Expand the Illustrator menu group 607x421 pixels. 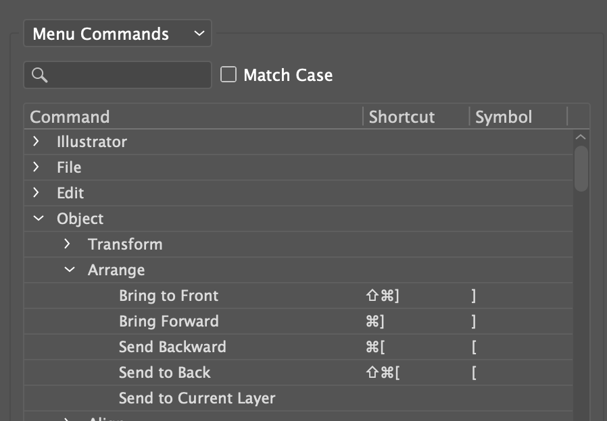coord(37,142)
